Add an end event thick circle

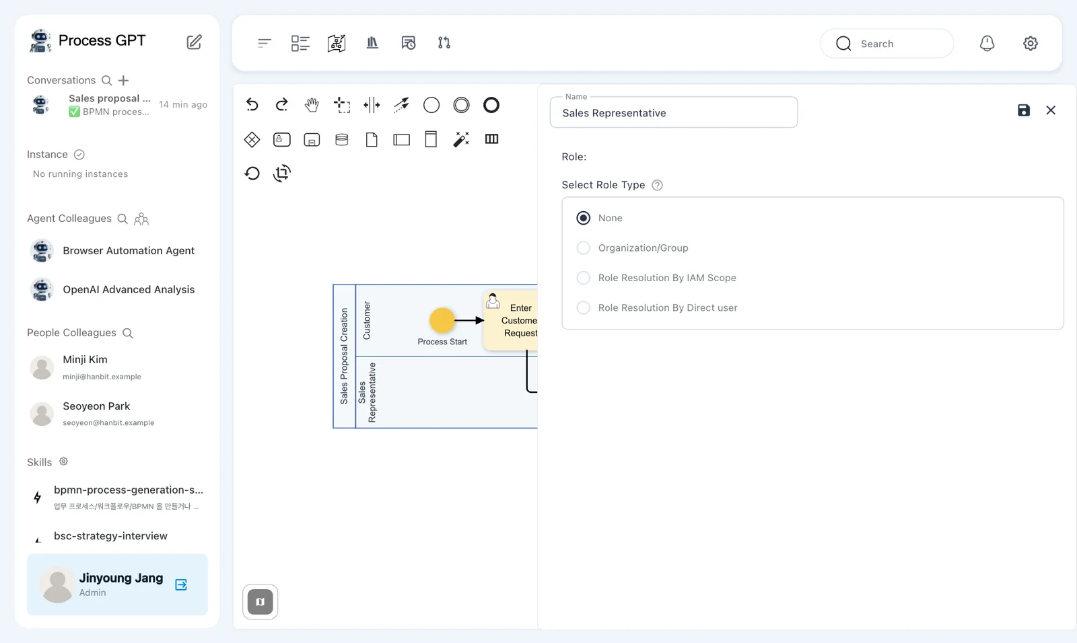[x=491, y=105]
